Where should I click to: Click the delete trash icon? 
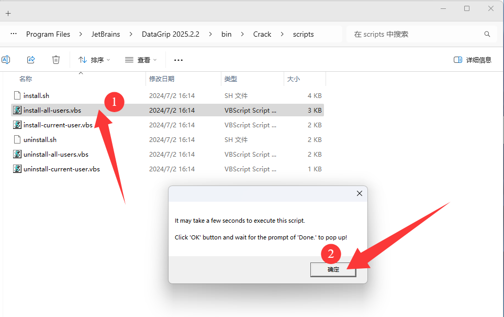56,60
